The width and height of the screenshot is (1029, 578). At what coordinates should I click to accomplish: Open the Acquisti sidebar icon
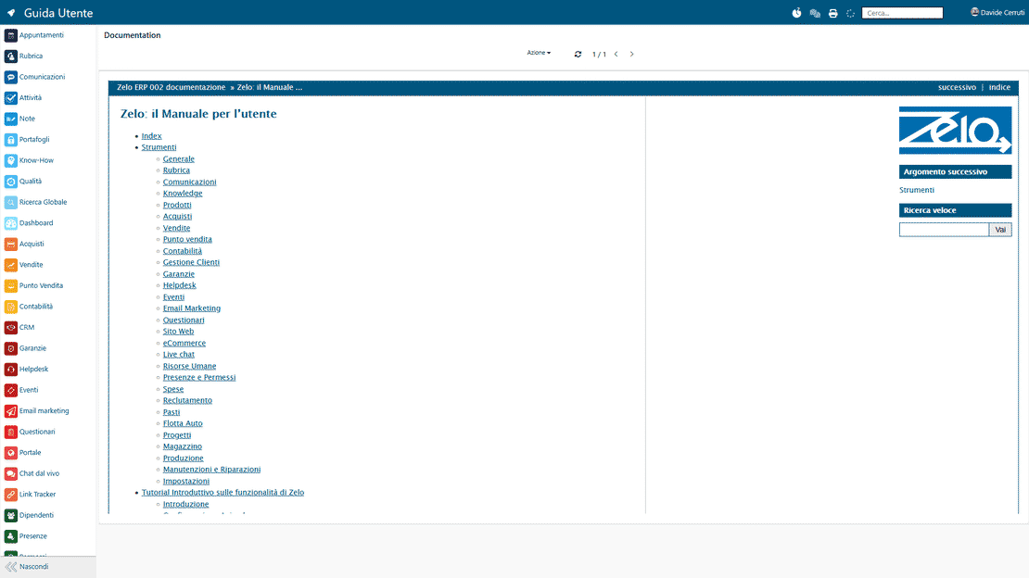[x=10, y=244]
